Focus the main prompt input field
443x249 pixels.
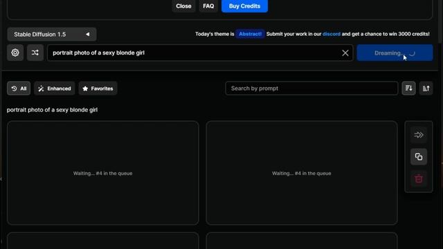coord(200,53)
